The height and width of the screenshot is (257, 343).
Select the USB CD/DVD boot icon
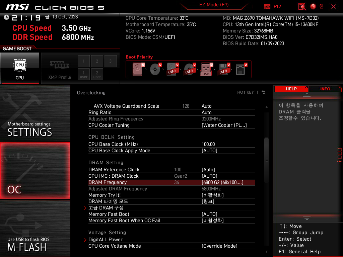point(190,69)
